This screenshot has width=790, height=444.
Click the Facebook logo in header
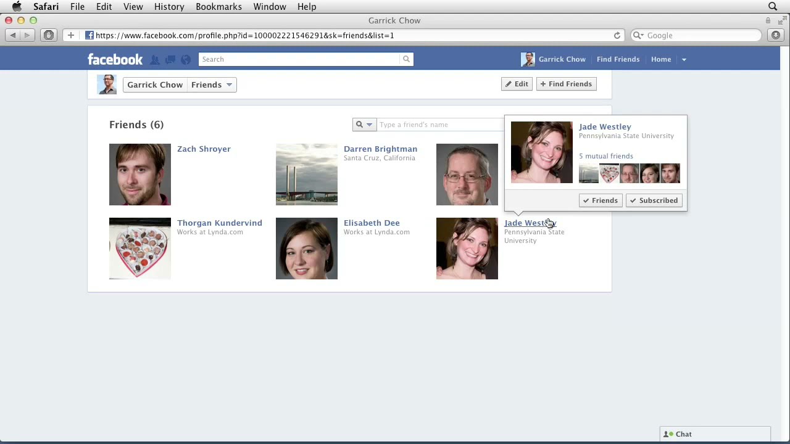[x=115, y=59]
